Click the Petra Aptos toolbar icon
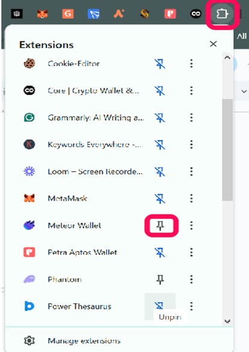The image size is (249, 352). click(x=170, y=14)
